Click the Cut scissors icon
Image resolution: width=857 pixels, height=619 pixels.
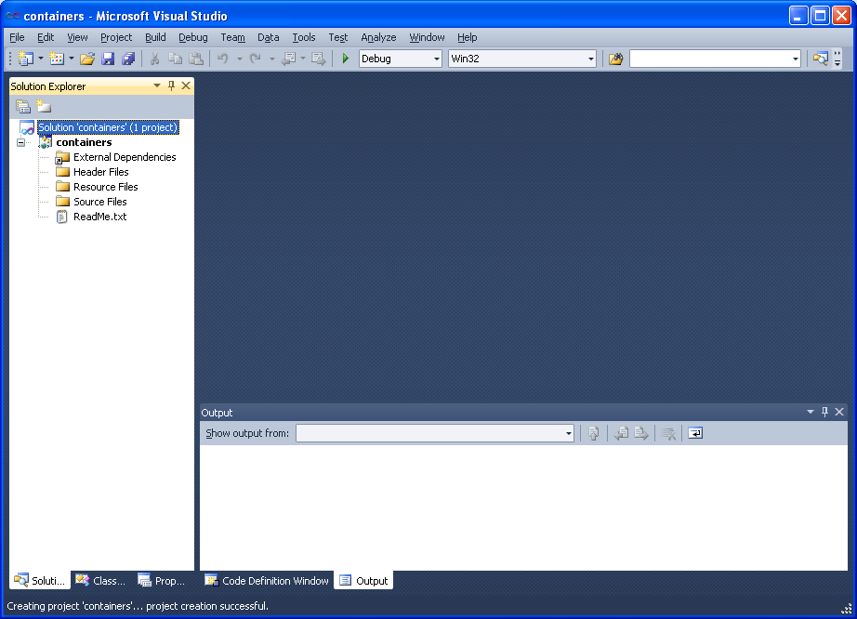click(x=154, y=59)
